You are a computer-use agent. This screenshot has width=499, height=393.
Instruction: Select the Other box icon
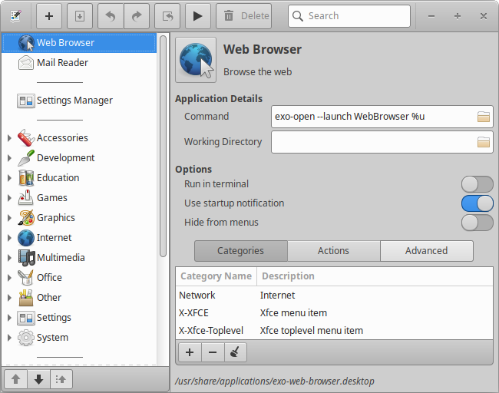26,298
